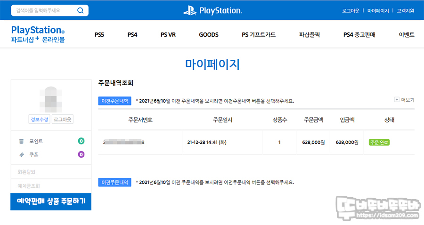Open the PS VR menu
Image resolution: width=424 pixels, height=225 pixels.
tap(168, 34)
